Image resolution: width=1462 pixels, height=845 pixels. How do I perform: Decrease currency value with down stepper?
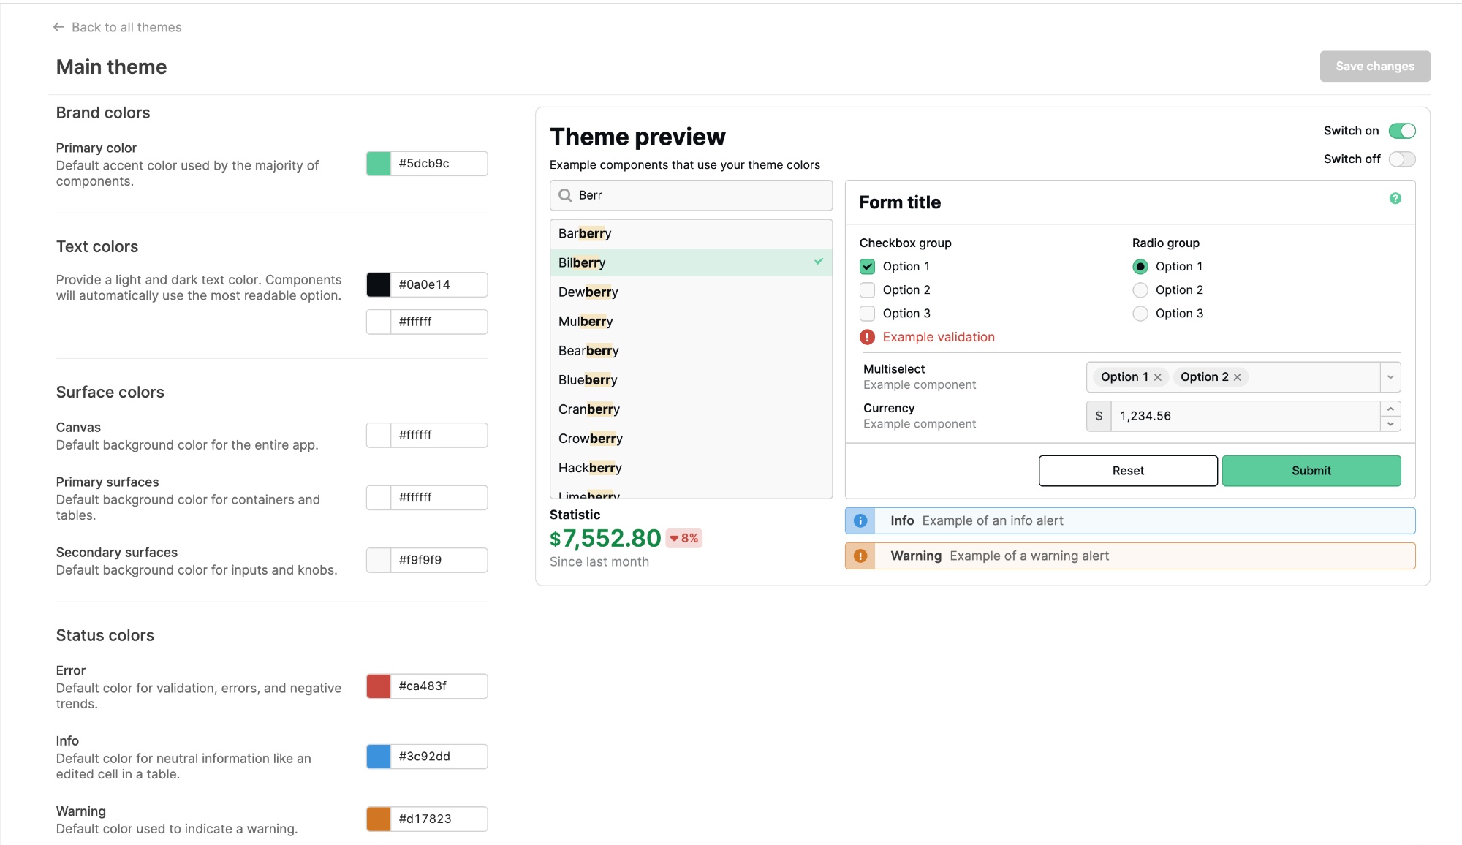point(1390,424)
